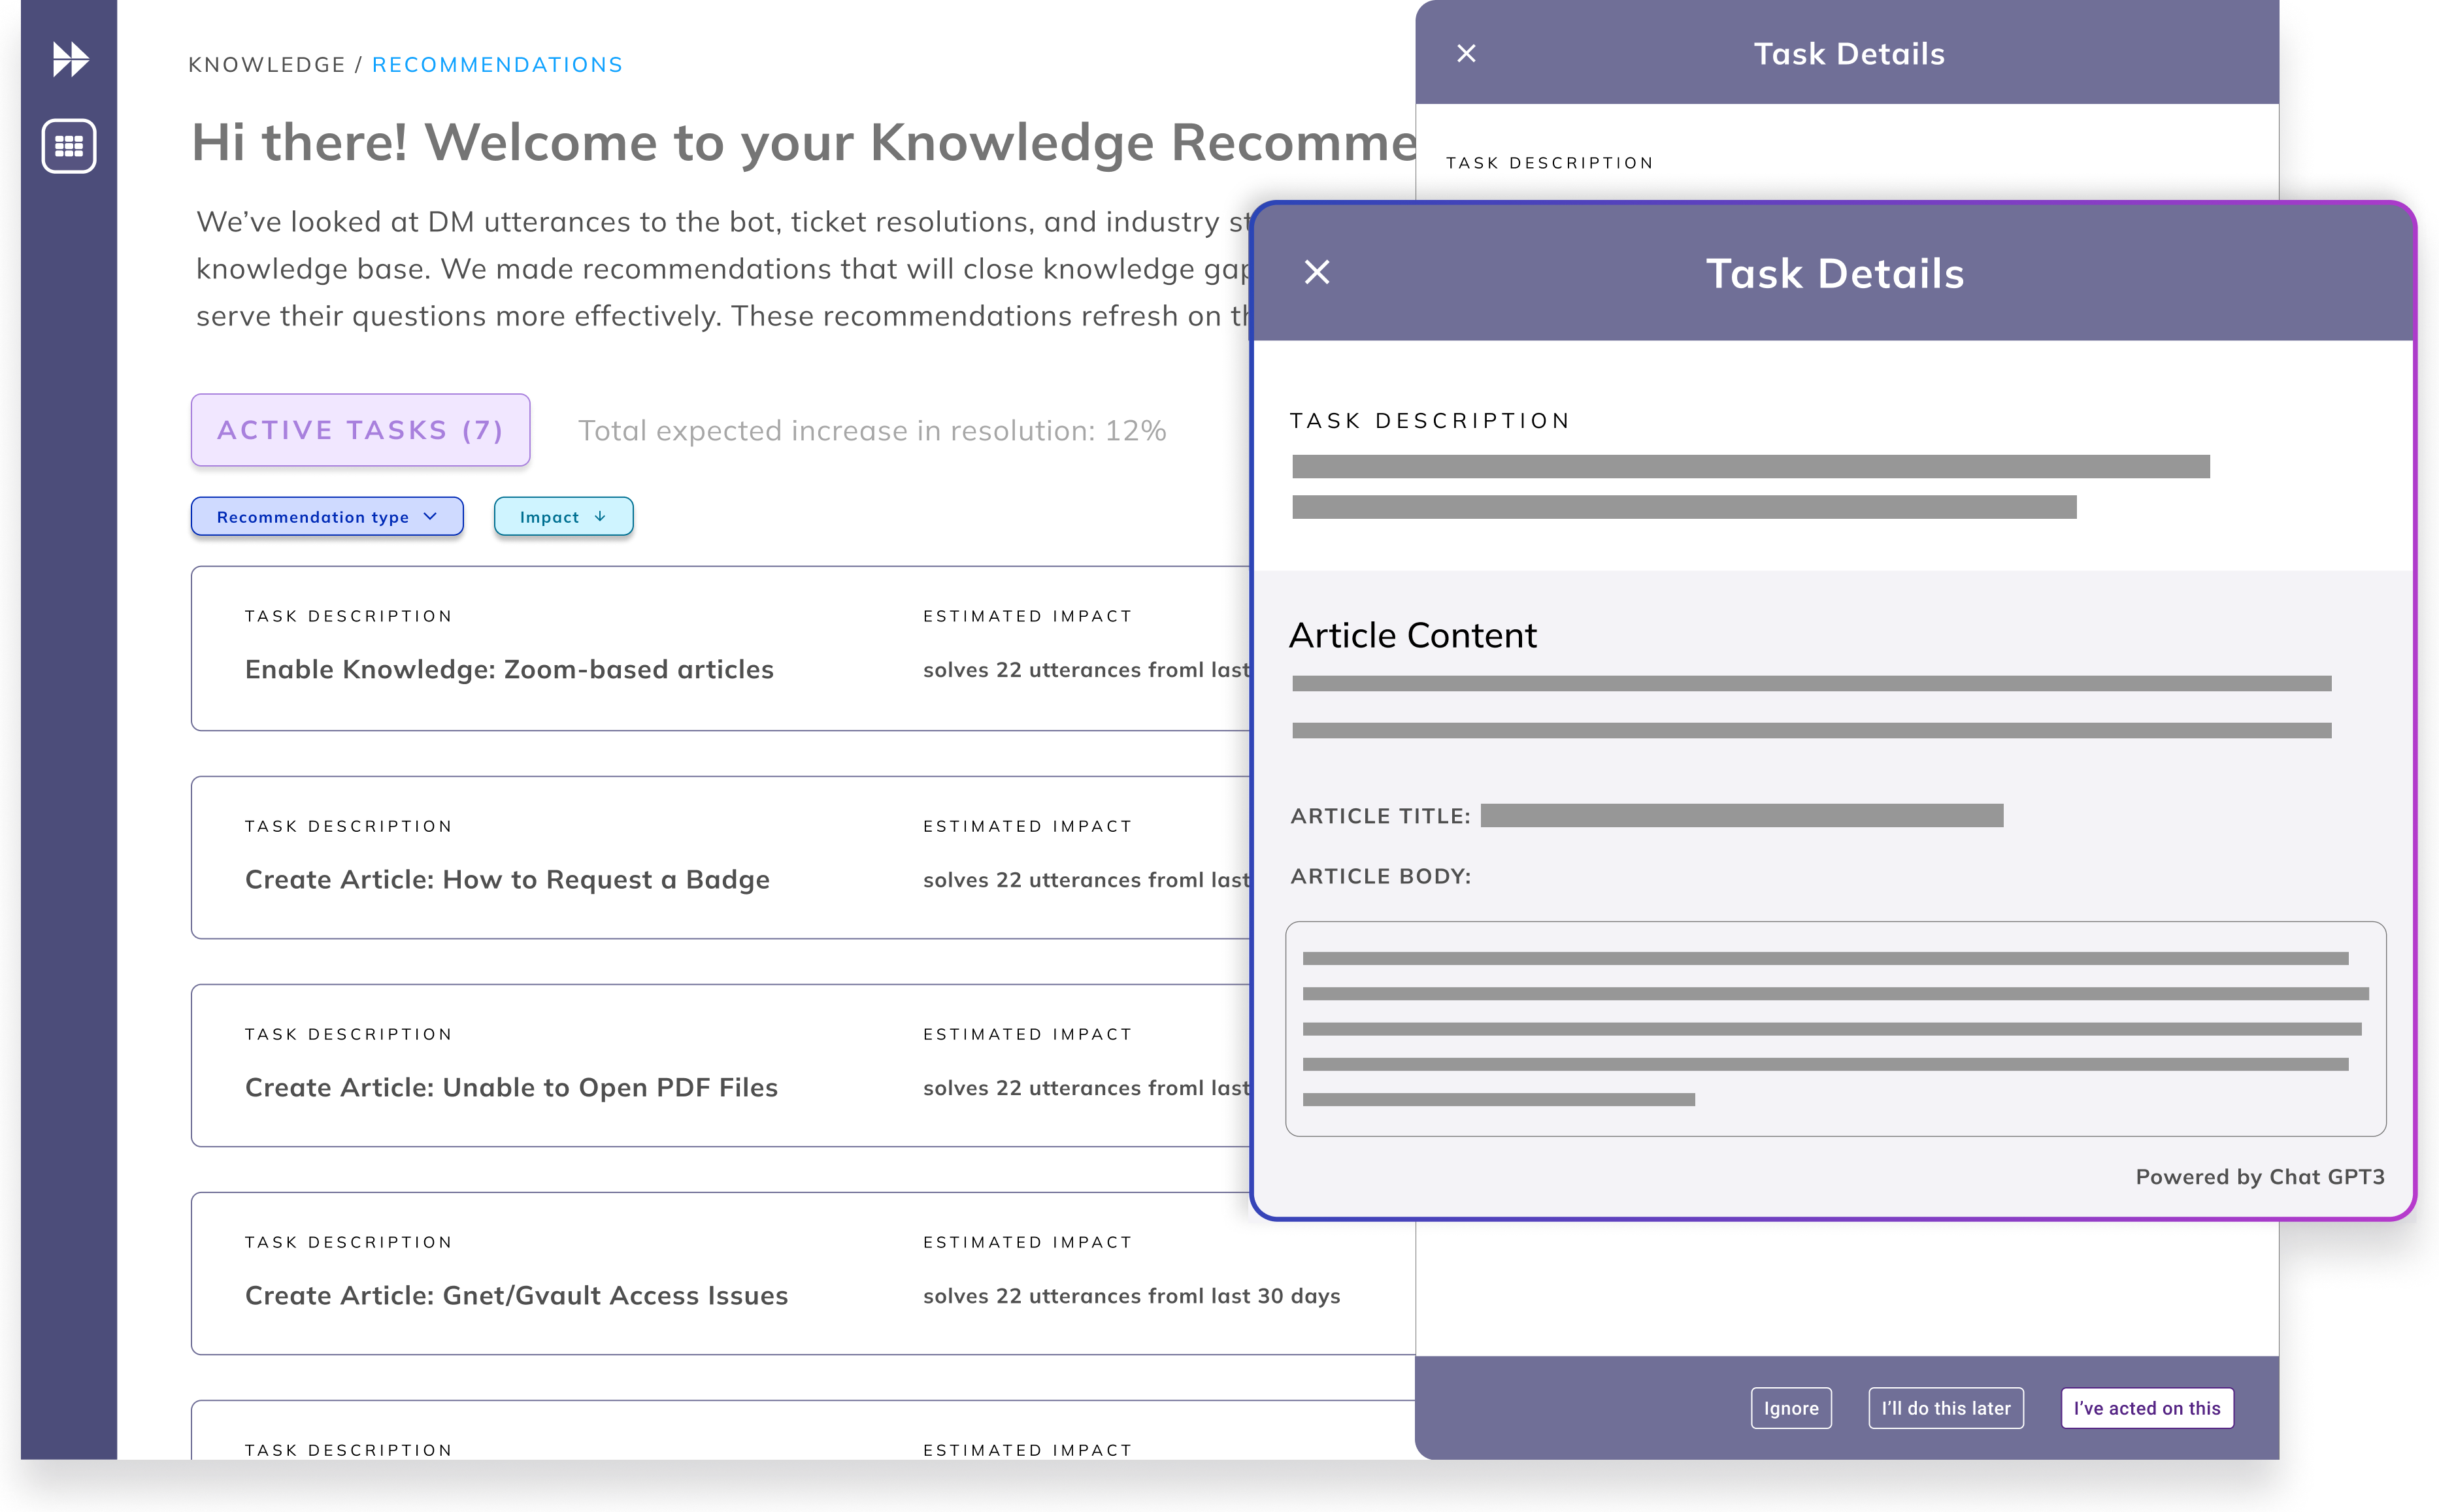Open the Recommendation type dropdown

point(327,517)
